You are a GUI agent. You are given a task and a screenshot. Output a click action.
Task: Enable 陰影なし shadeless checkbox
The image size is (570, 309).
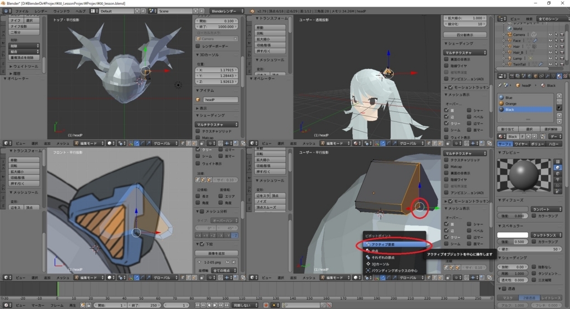(x=534, y=267)
